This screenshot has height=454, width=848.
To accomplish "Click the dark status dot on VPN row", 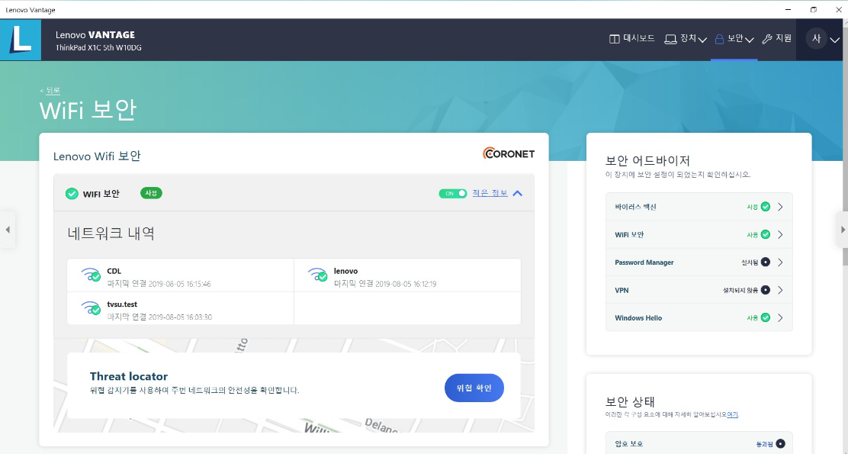I will click(x=765, y=290).
